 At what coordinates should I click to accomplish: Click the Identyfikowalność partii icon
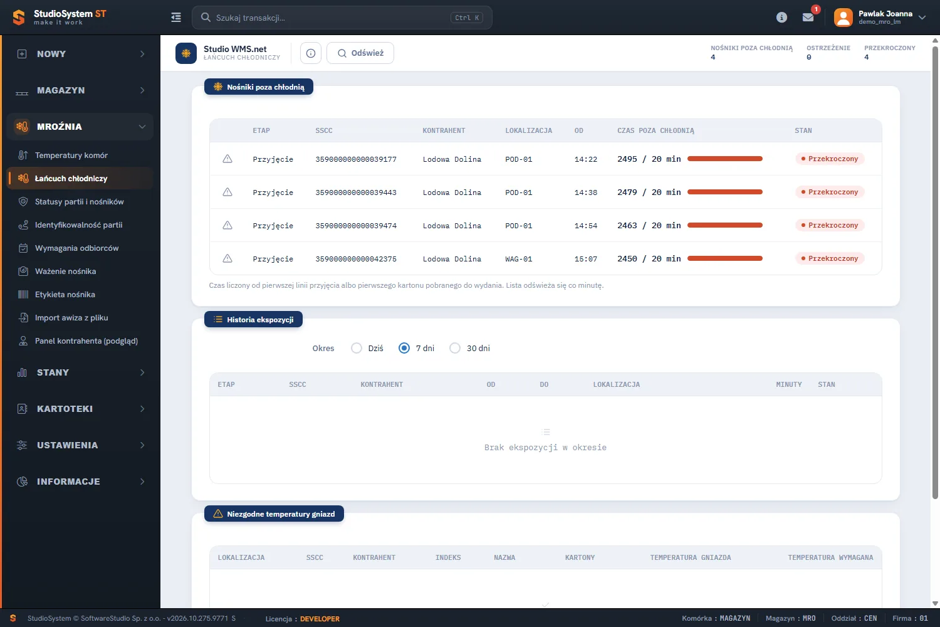[x=23, y=225]
